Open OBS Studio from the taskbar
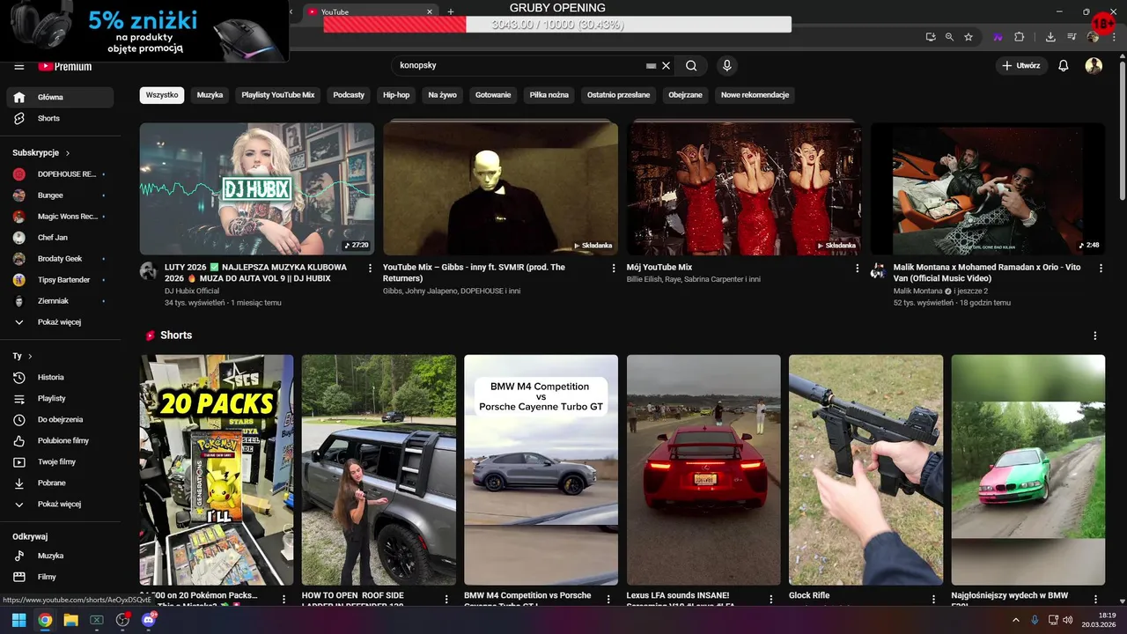The height and width of the screenshot is (634, 1127). pyautogui.click(x=122, y=620)
